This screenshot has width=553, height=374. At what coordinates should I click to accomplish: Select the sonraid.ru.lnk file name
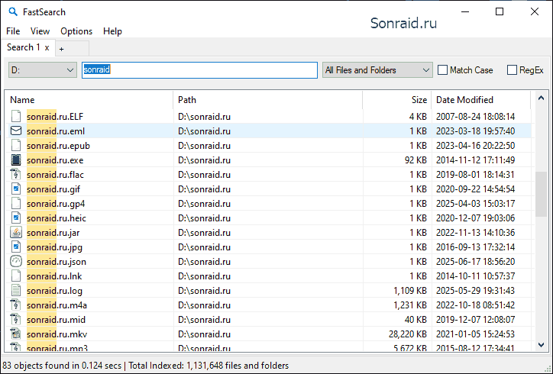tap(54, 276)
